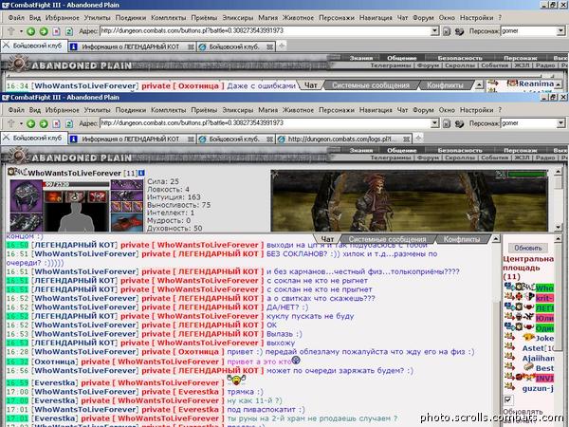Click ЛЕГЕНДАРНЫЙ КОТ nickname in 16:53 выхожу message
The width and height of the screenshot is (569, 427).
[x=74, y=343]
